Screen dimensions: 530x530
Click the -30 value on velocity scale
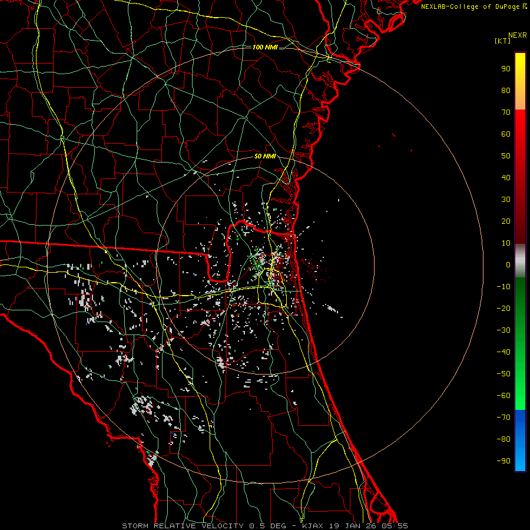pyautogui.click(x=503, y=330)
